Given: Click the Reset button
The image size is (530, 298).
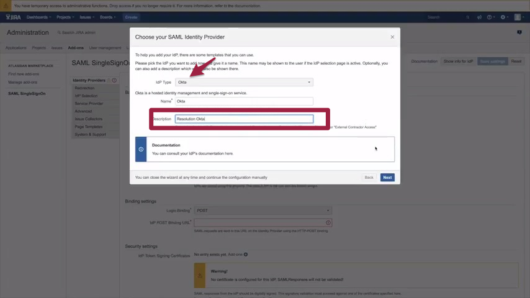Looking at the screenshot, I should [516, 61].
